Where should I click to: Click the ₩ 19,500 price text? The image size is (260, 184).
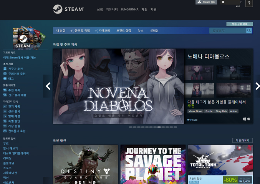coord(192,120)
